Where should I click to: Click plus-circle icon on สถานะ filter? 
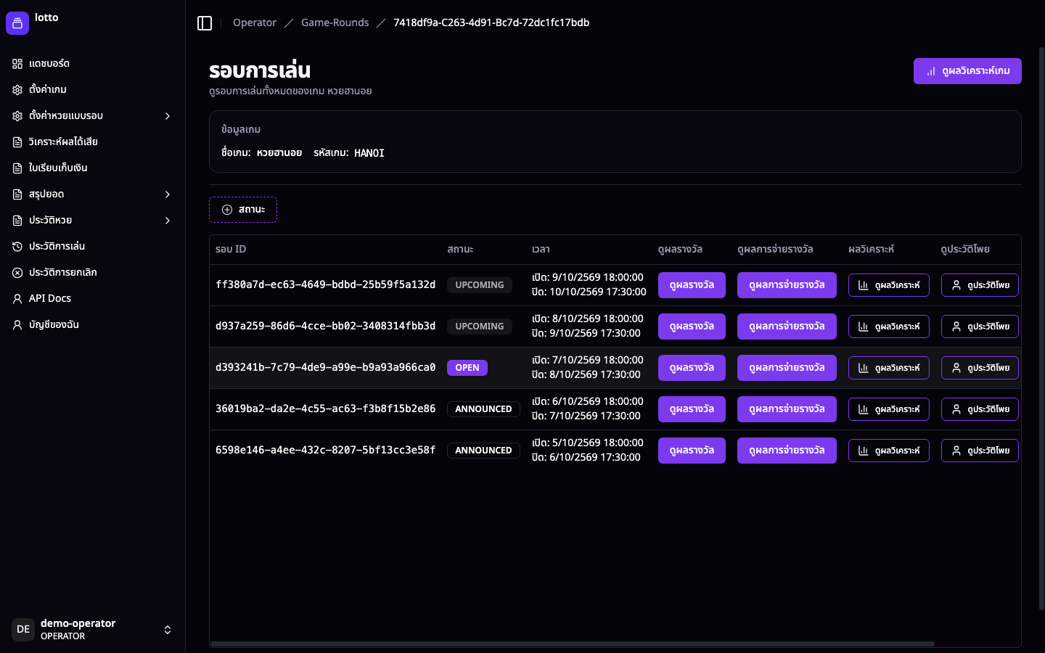(x=227, y=210)
